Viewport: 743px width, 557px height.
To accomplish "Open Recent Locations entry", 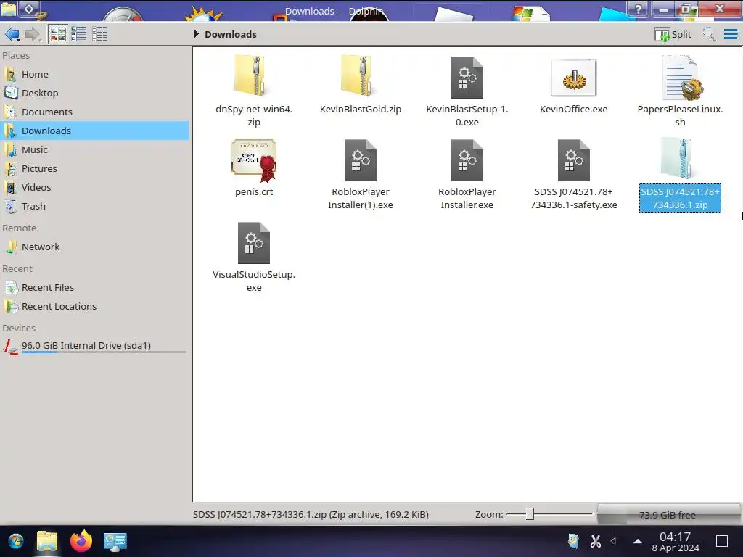I will pos(95,307).
